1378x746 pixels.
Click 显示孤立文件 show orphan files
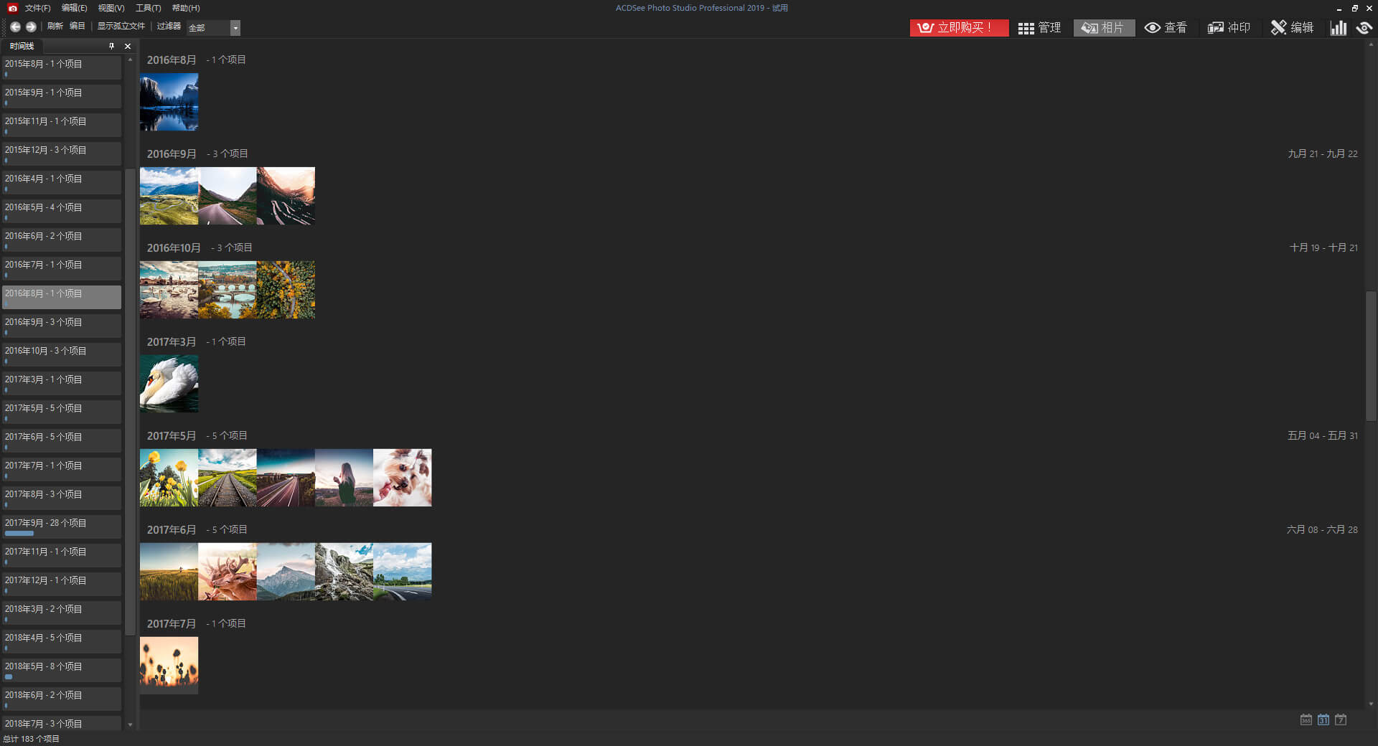point(121,26)
